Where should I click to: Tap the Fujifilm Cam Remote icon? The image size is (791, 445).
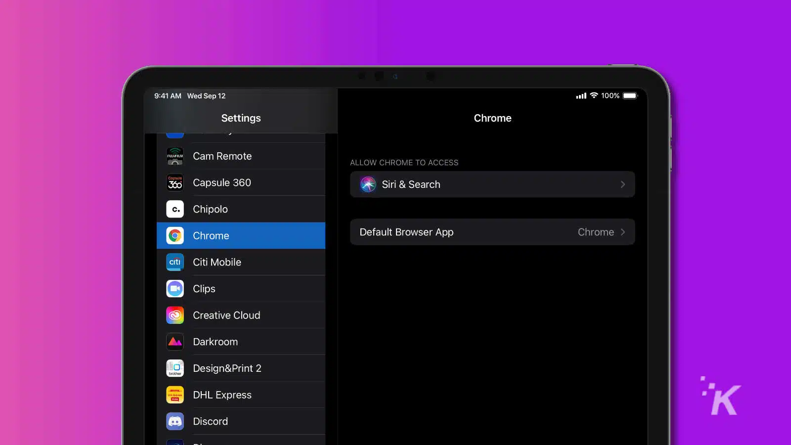tap(175, 156)
